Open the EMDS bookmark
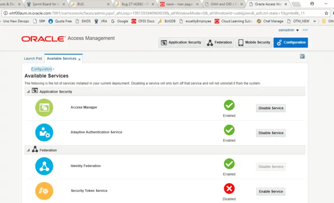 click(x=83, y=21)
